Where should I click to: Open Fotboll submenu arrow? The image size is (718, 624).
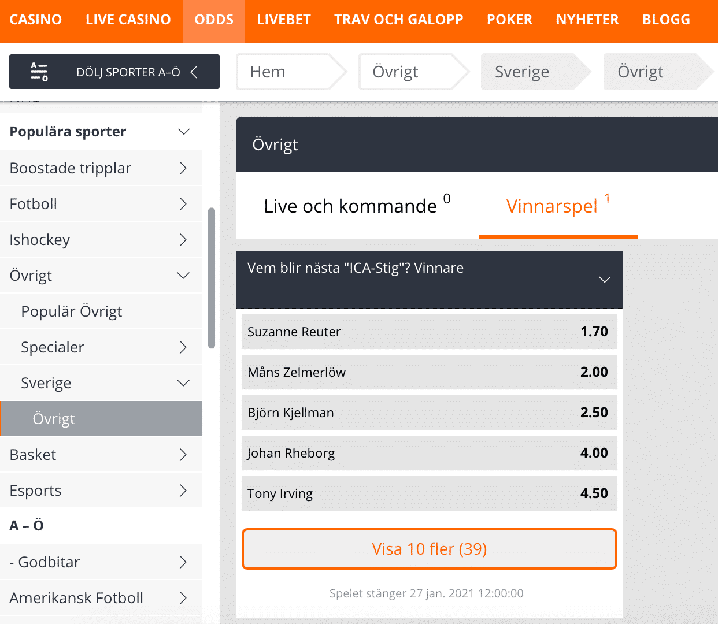tap(183, 204)
